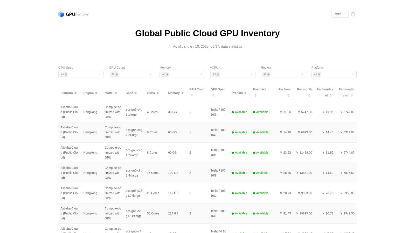Click the GPUFinder logo
This screenshot has width=415, height=233.
click(73, 14)
